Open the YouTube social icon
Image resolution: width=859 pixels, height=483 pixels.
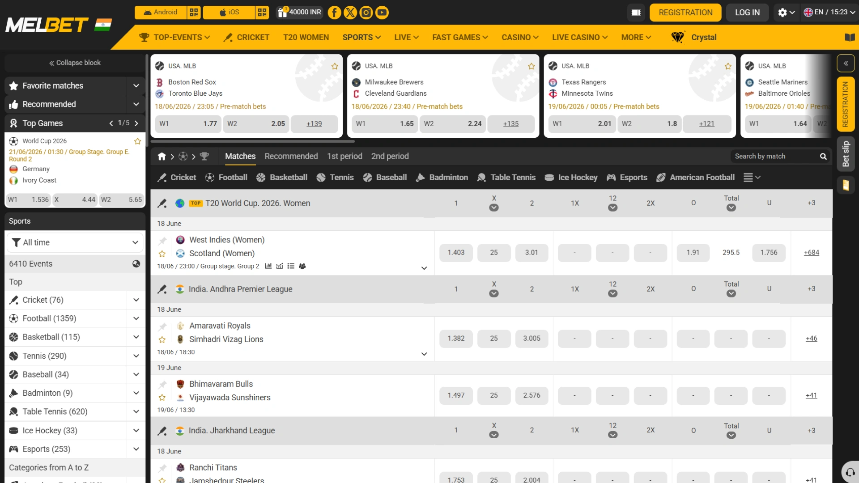point(382,13)
